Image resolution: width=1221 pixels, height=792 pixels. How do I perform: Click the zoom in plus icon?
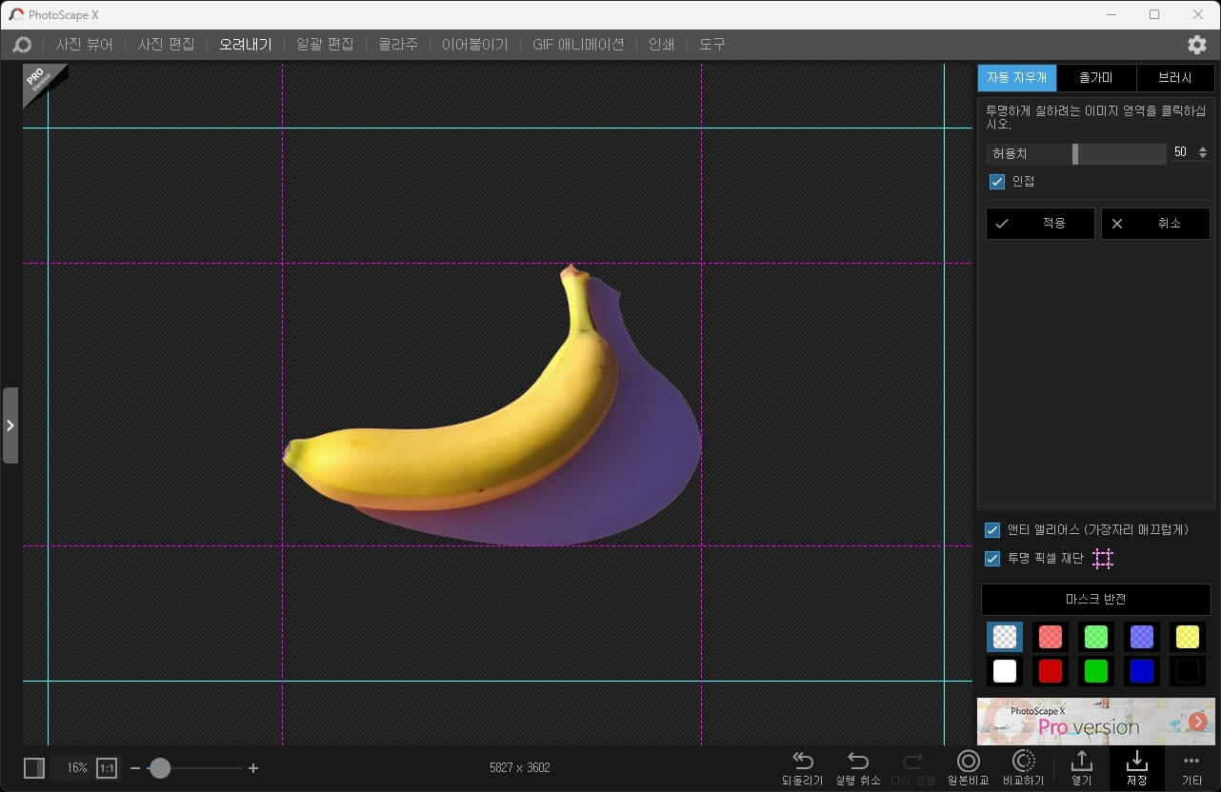[x=253, y=768]
